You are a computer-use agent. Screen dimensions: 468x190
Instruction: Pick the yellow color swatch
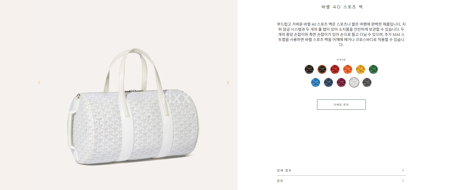coord(360,69)
